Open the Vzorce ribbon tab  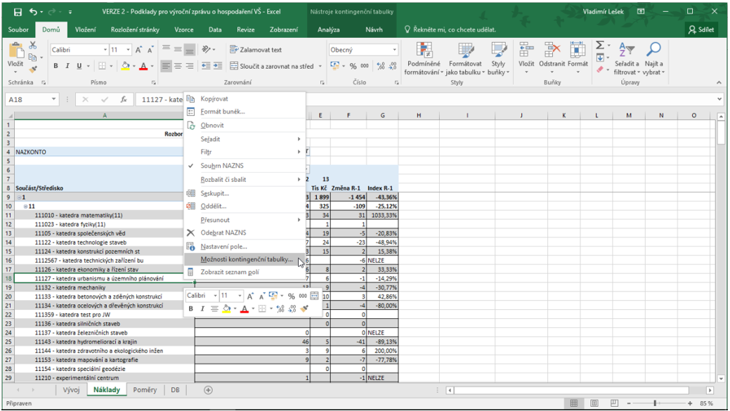click(184, 30)
